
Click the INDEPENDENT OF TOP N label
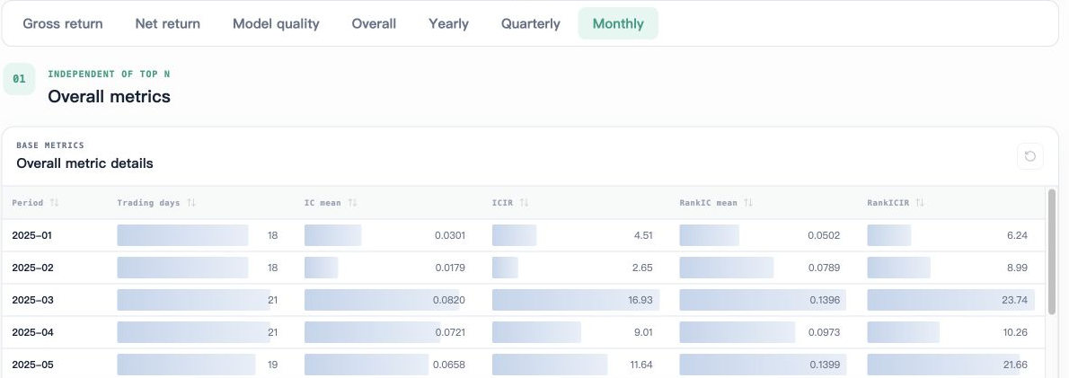[109, 75]
